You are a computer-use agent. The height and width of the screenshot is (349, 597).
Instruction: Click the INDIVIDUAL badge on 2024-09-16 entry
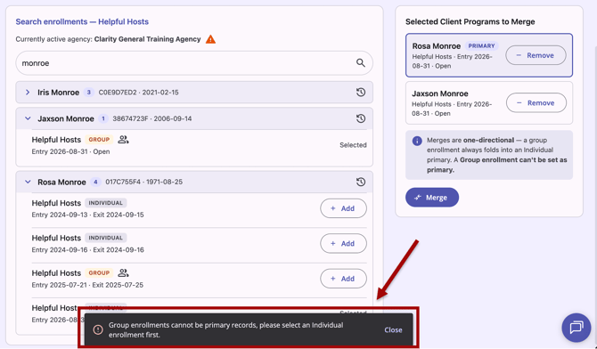[105, 238]
